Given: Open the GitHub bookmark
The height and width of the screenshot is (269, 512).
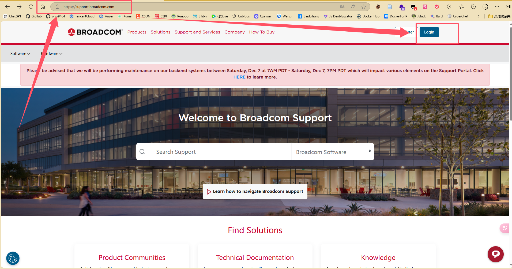Looking at the screenshot, I should [x=34, y=16].
